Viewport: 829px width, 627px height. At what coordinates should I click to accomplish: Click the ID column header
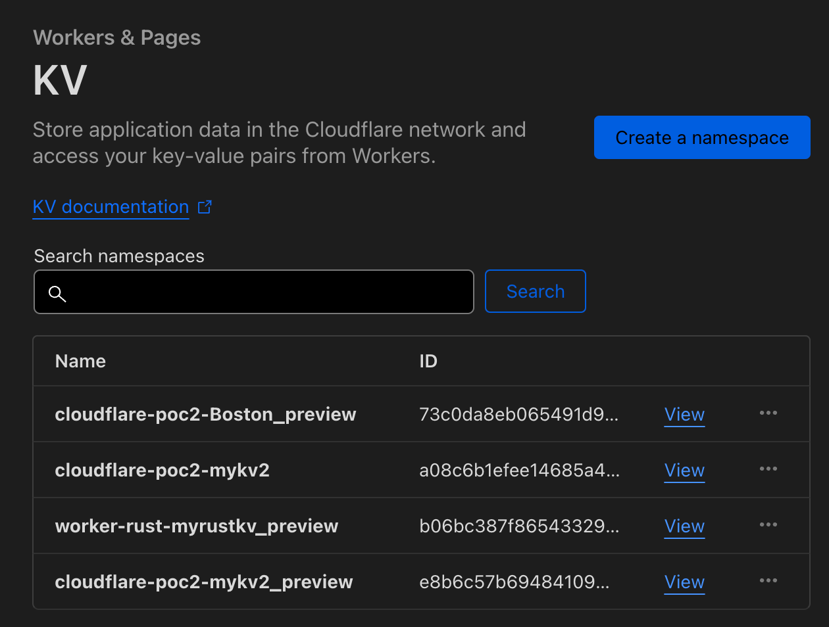428,361
